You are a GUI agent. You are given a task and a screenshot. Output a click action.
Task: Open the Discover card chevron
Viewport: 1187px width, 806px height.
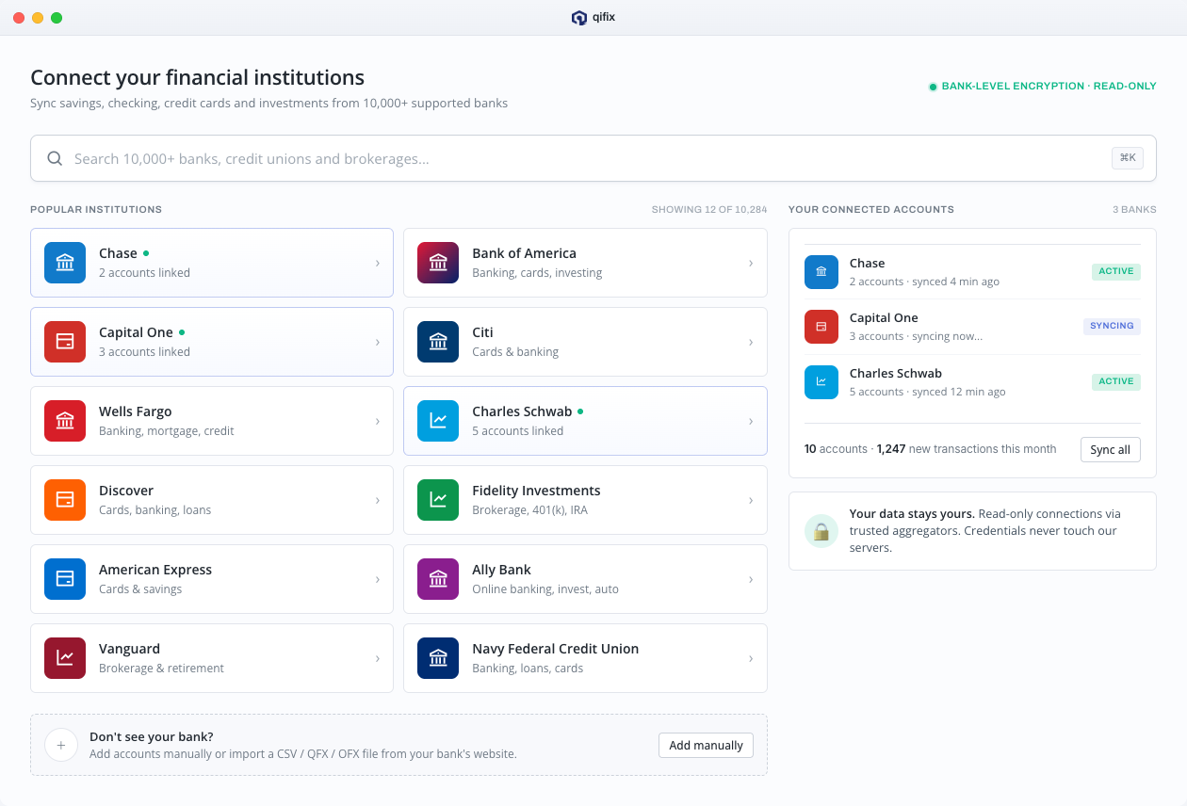tap(378, 500)
